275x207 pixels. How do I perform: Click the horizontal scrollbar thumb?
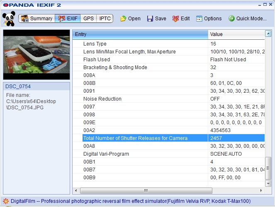(x=146, y=190)
